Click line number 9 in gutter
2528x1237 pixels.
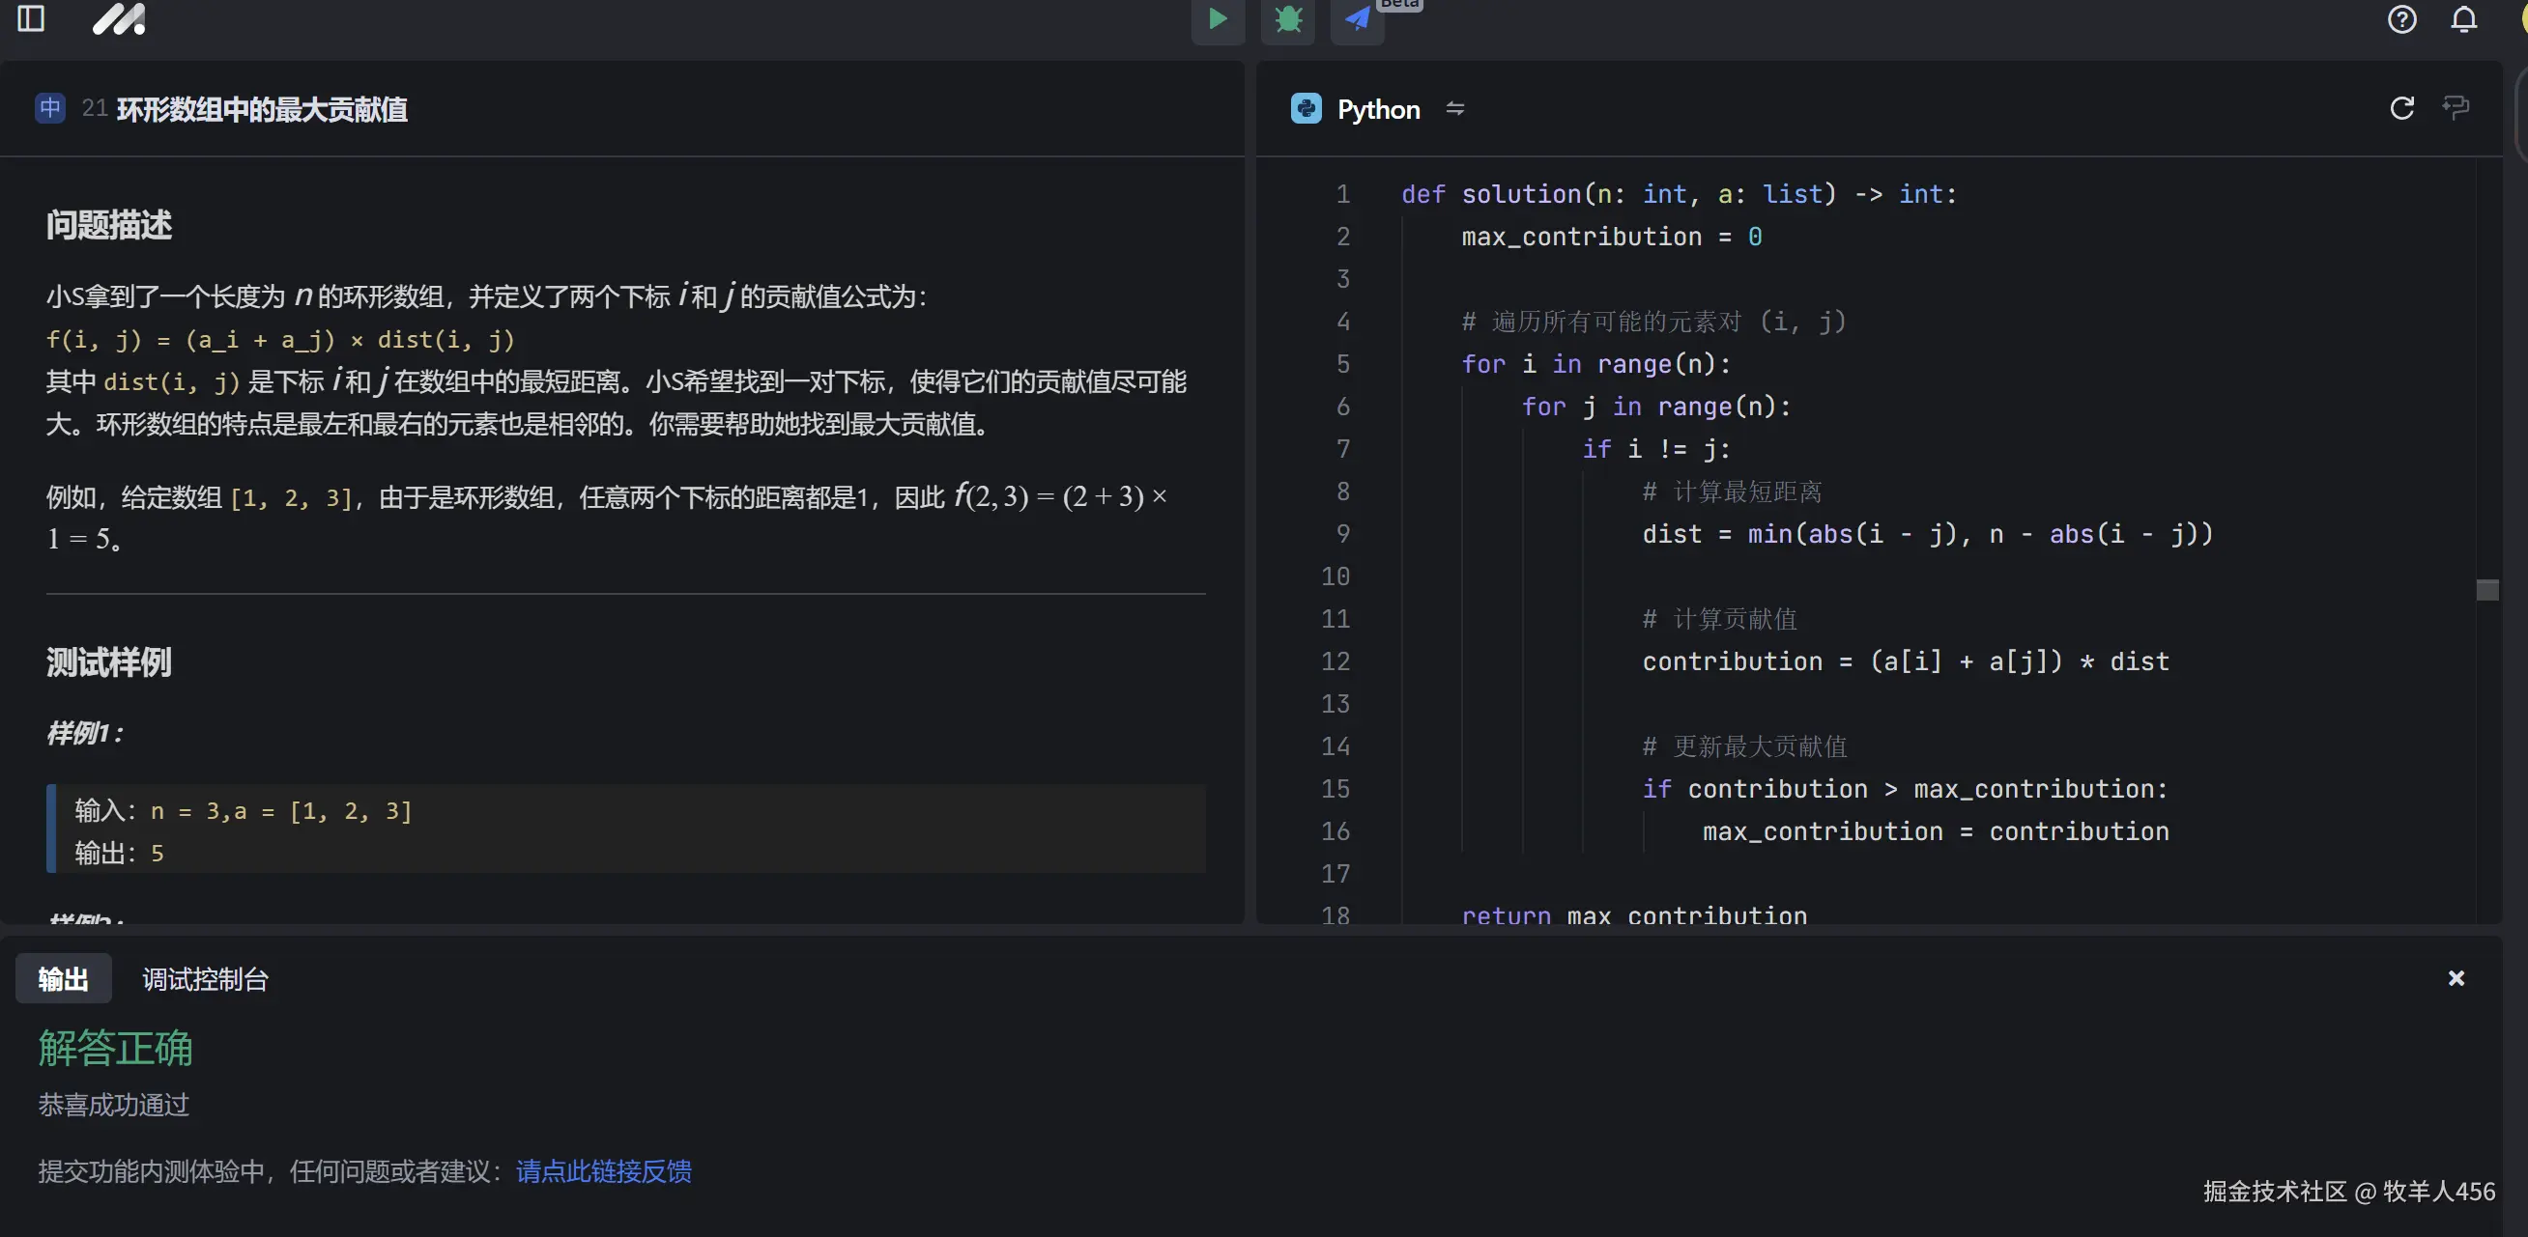pos(1342,534)
